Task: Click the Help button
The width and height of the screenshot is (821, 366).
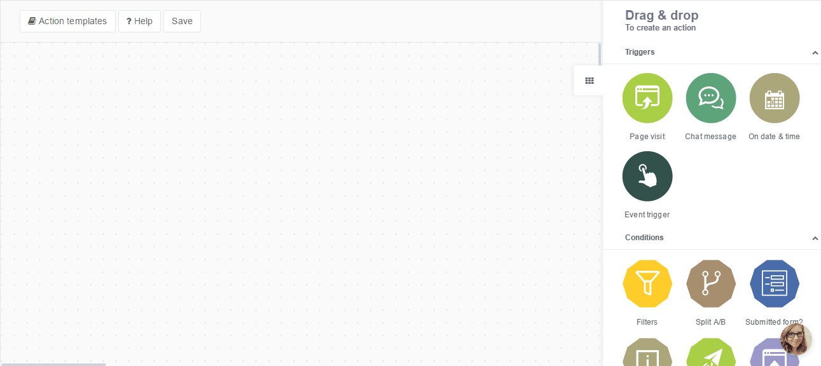Action: 139,21
